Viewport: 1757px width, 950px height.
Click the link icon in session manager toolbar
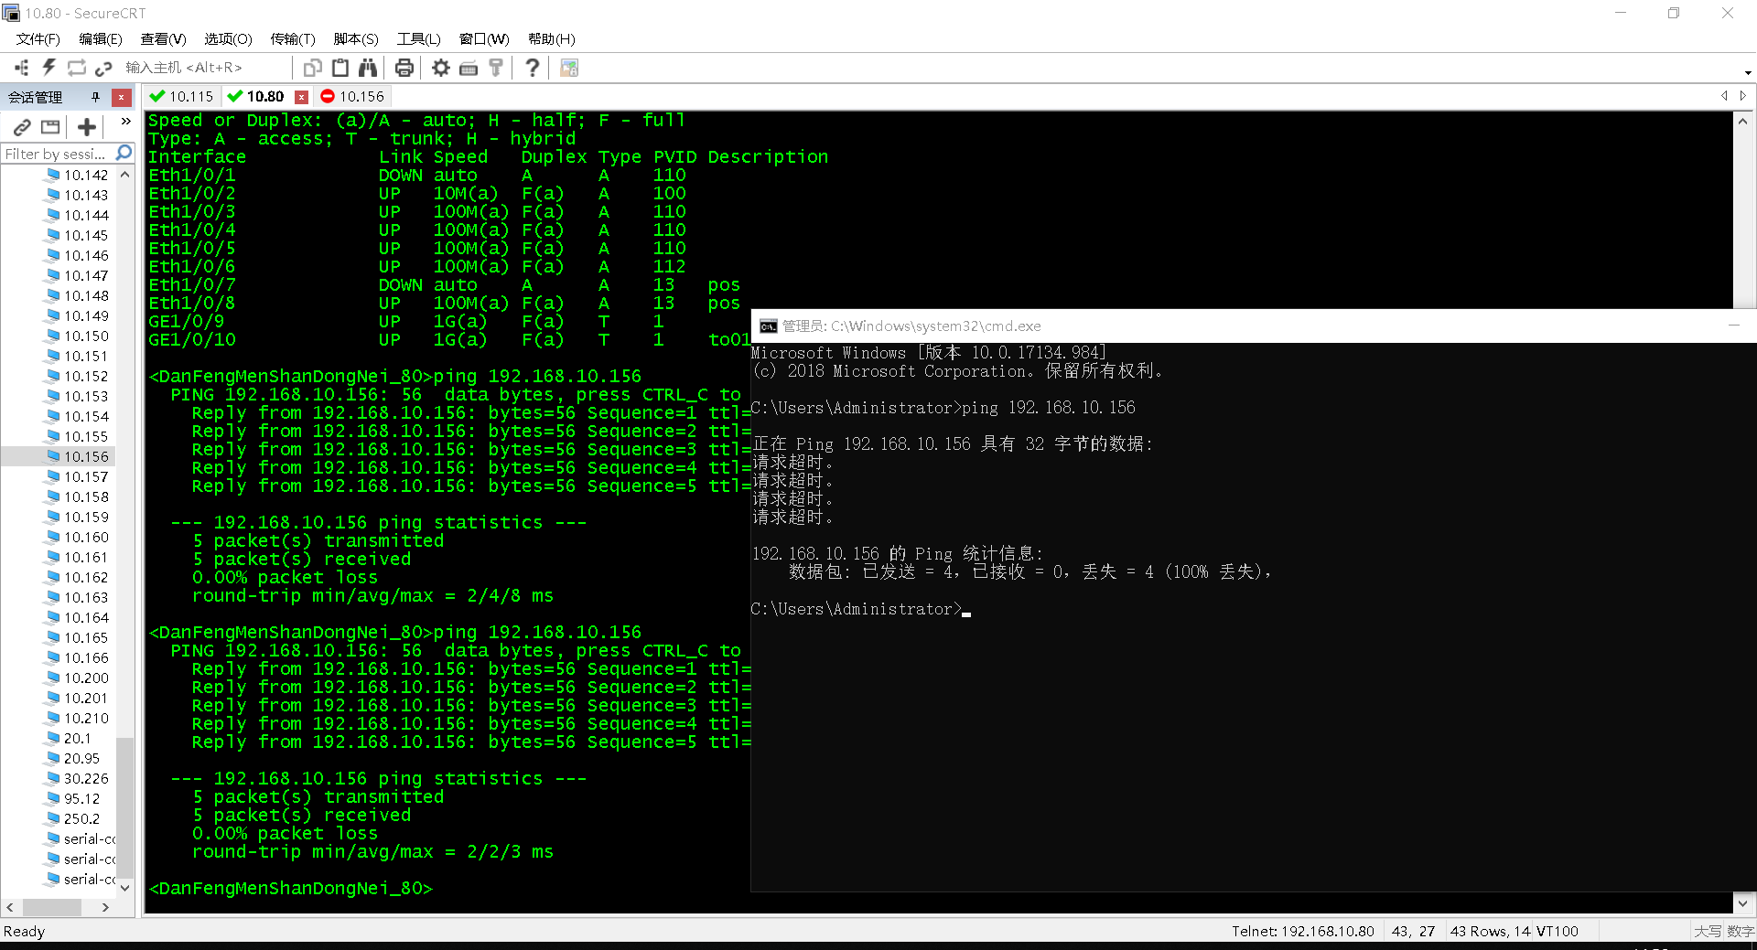click(22, 127)
